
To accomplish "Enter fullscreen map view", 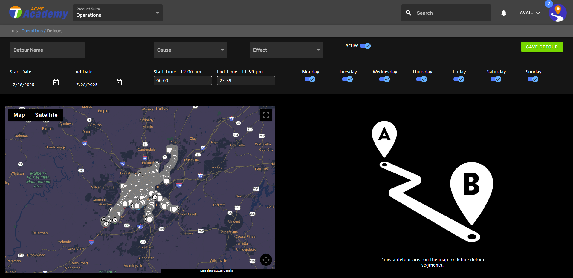I will (266, 115).
